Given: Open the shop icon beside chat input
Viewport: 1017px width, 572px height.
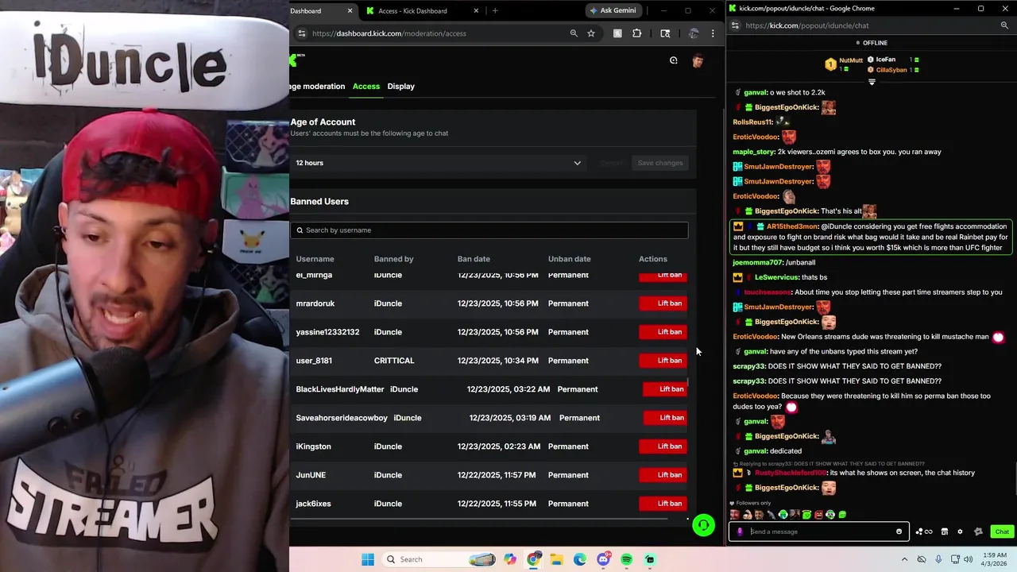Looking at the screenshot, I should [x=945, y=531].
